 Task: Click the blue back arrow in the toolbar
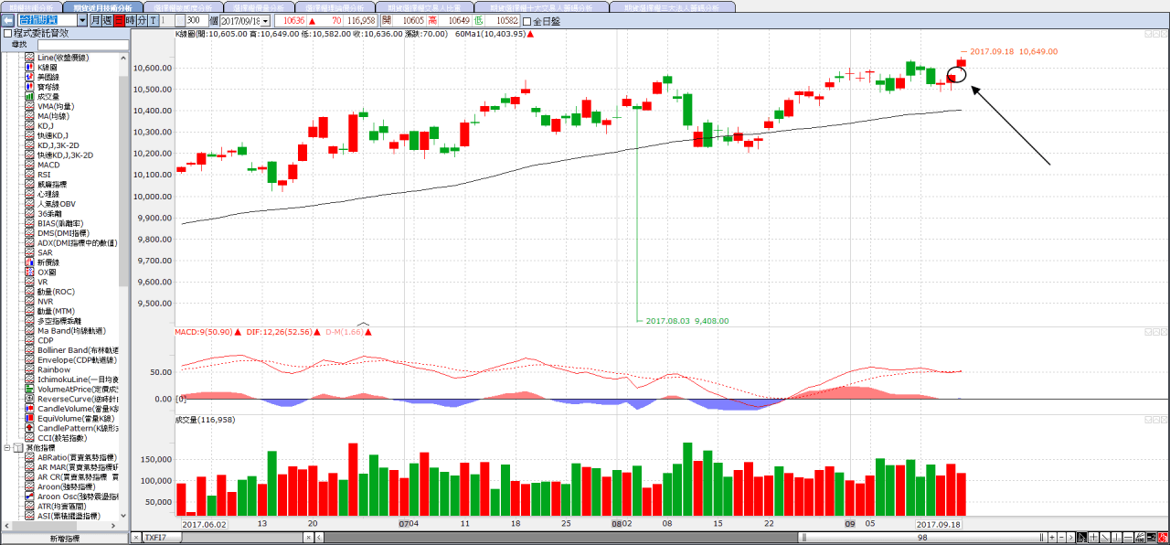[6, 20]
